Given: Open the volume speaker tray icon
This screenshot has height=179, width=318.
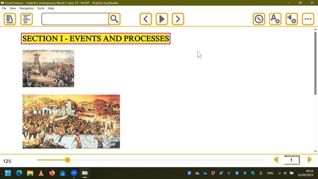Looking at the screenshot, I should point(285,173).
